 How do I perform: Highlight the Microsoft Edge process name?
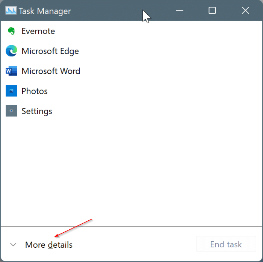(x=50, y=51)
